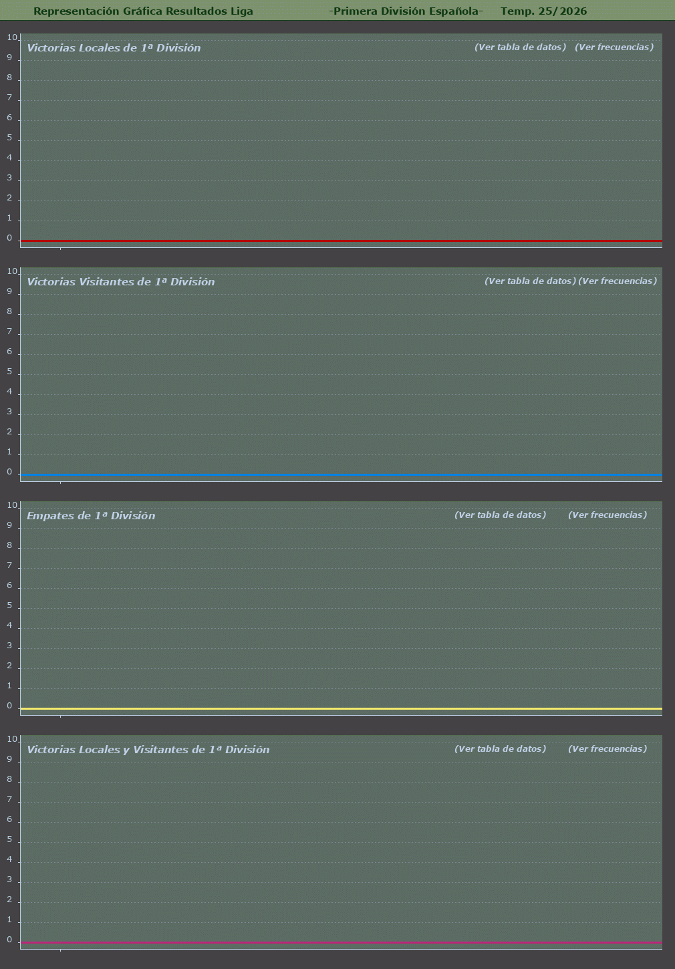Open 'Ver tabla de datos' for Empates chart
The image size is (675, 969).
[x=500, y=515]
